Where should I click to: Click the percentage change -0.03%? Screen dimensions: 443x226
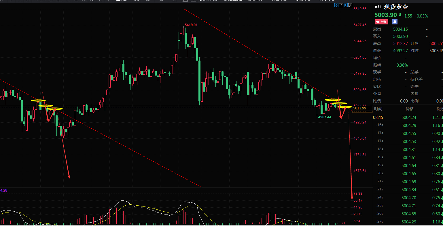(421, 16)
